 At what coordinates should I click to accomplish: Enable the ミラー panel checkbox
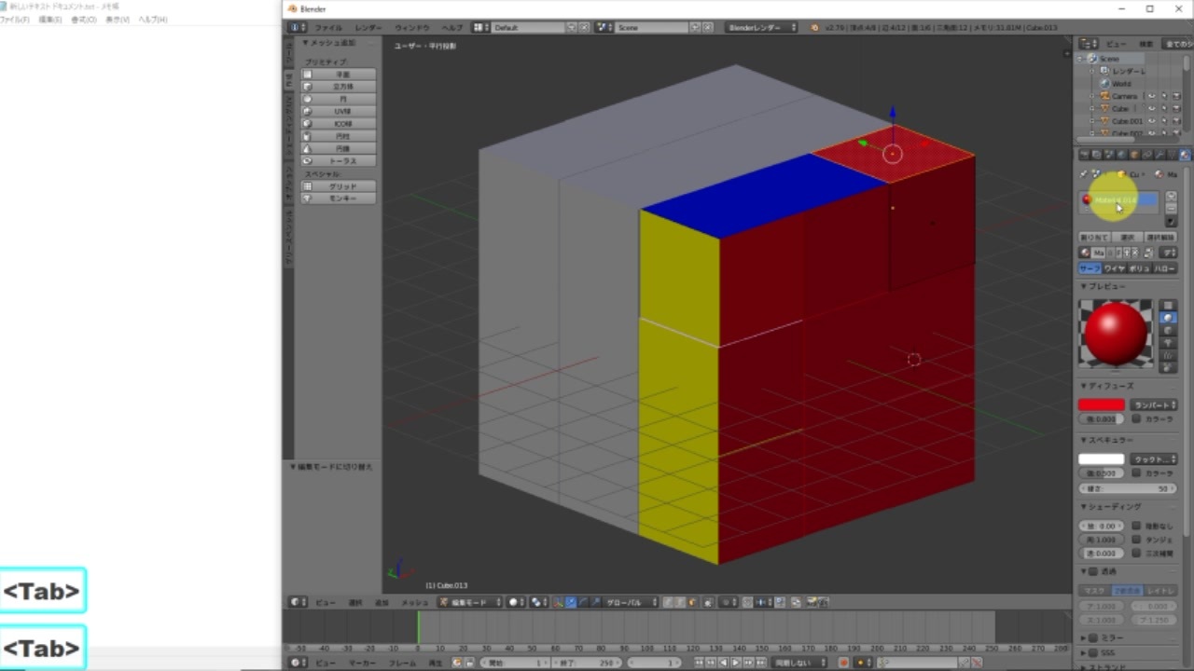pyautogui.click(x=1093, y=638)
